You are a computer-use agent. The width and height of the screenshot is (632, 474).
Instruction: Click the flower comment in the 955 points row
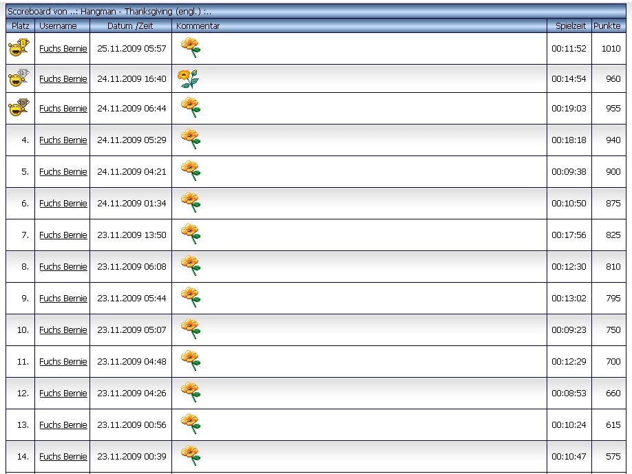coord(191,107)
